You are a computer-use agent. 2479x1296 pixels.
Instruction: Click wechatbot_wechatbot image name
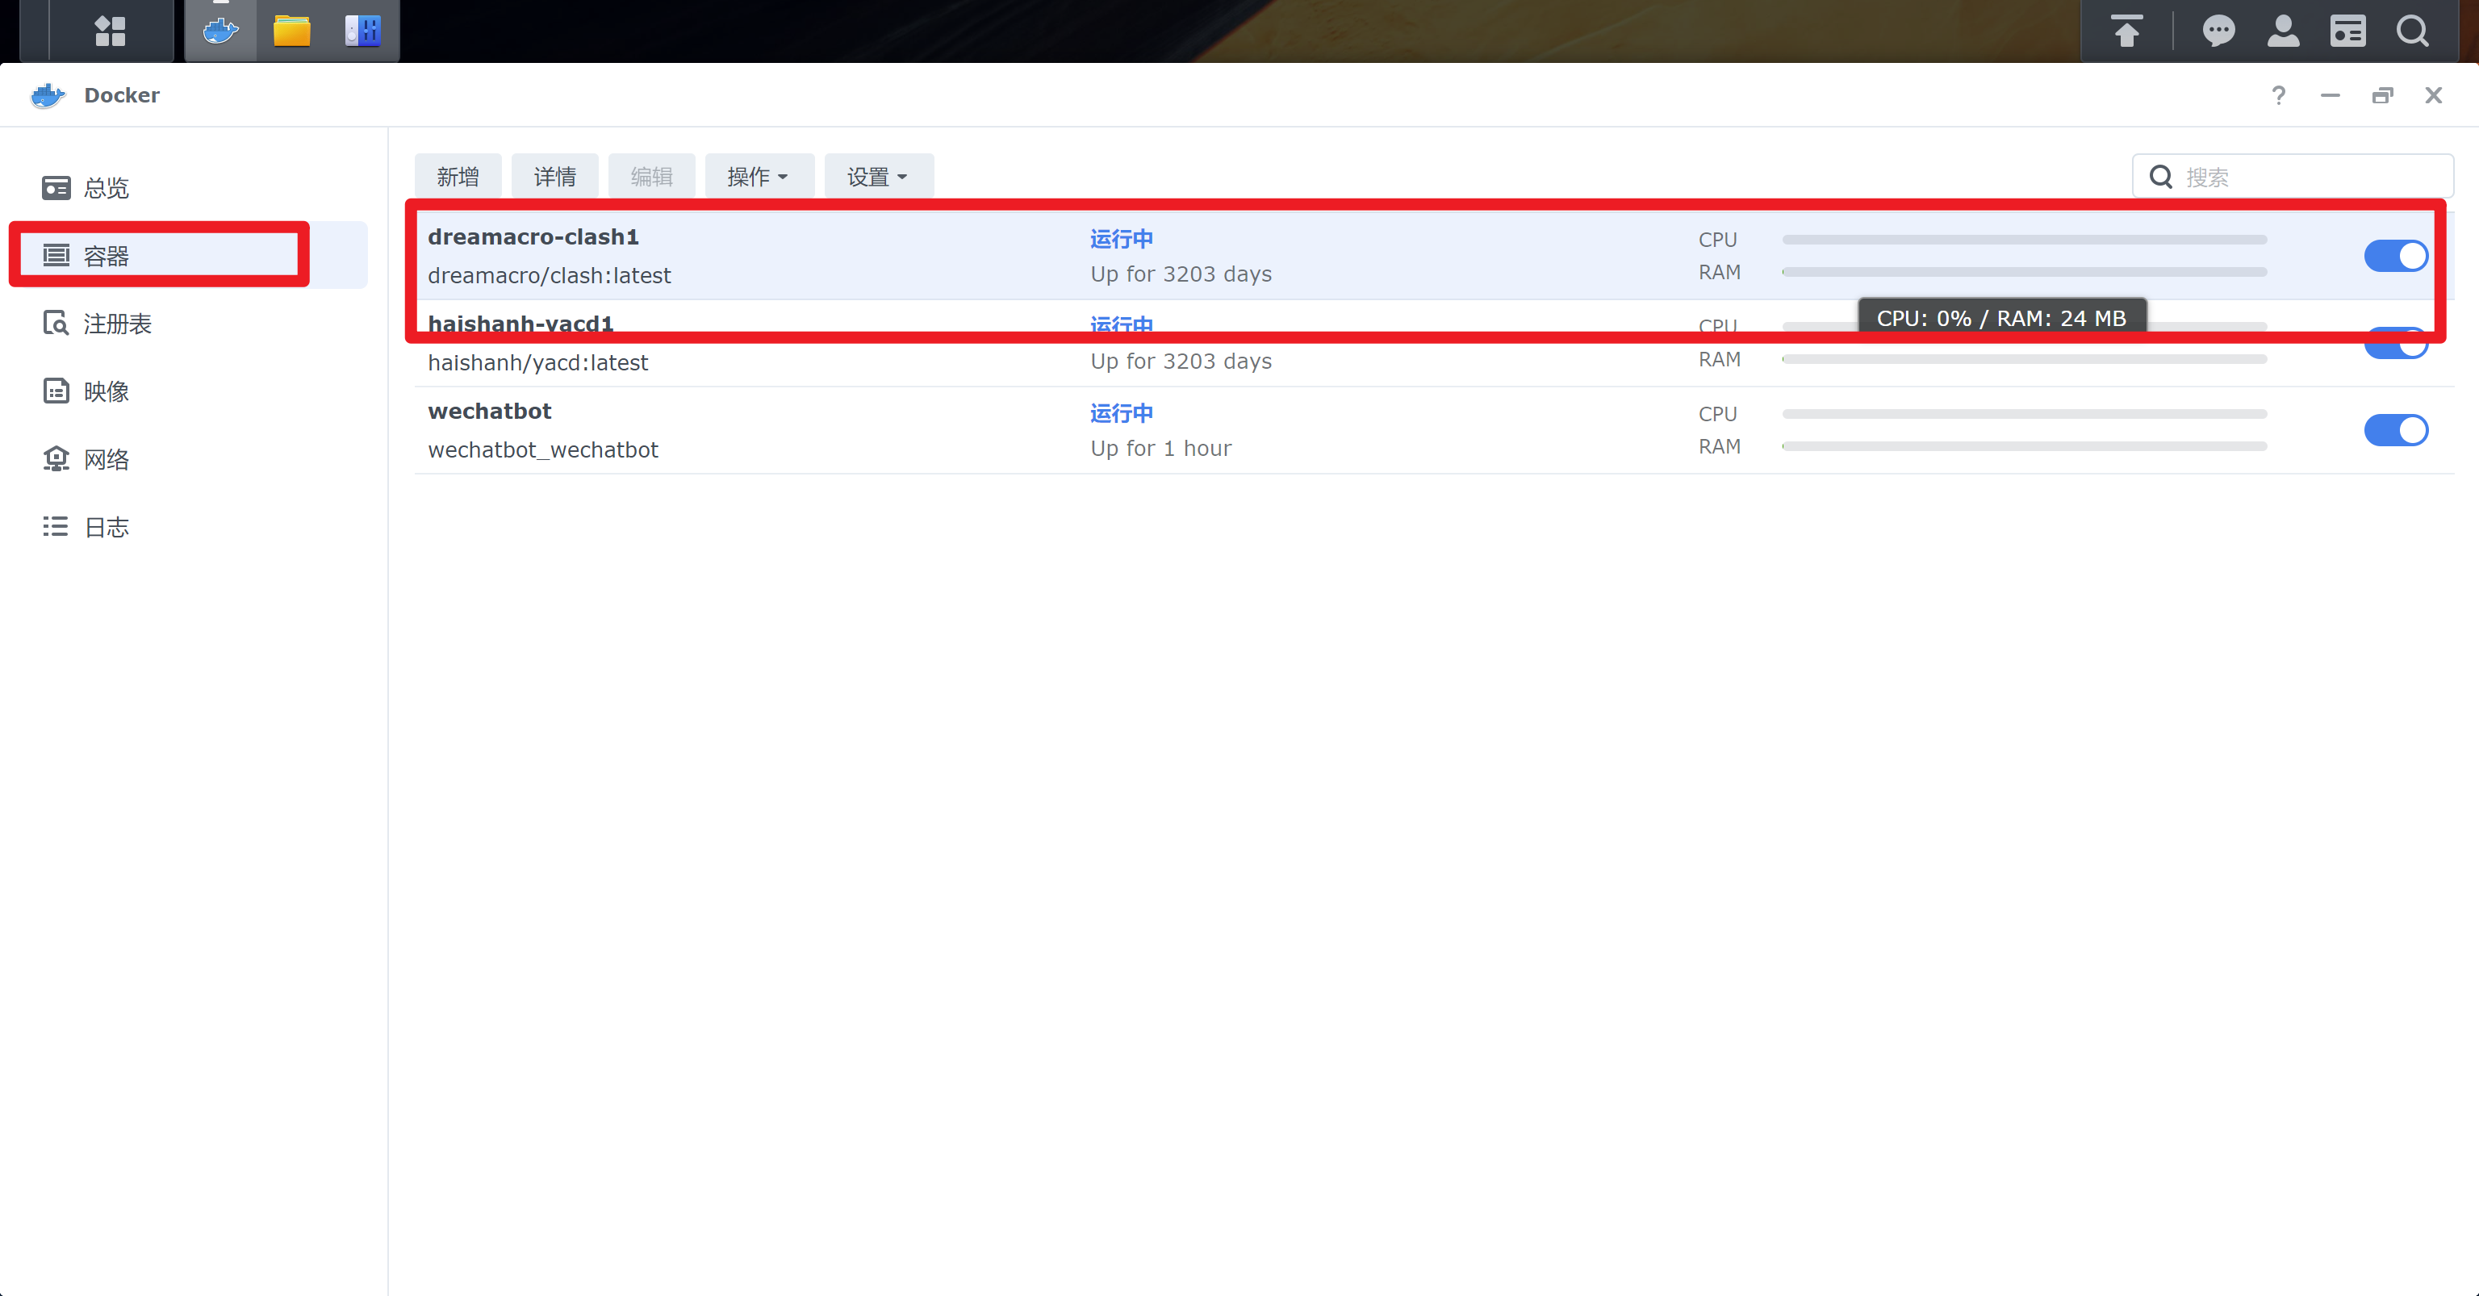[543, 449]
